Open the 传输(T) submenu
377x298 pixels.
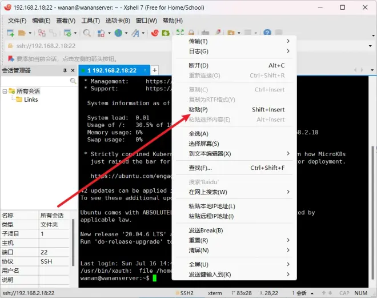[x=234, y=41]
